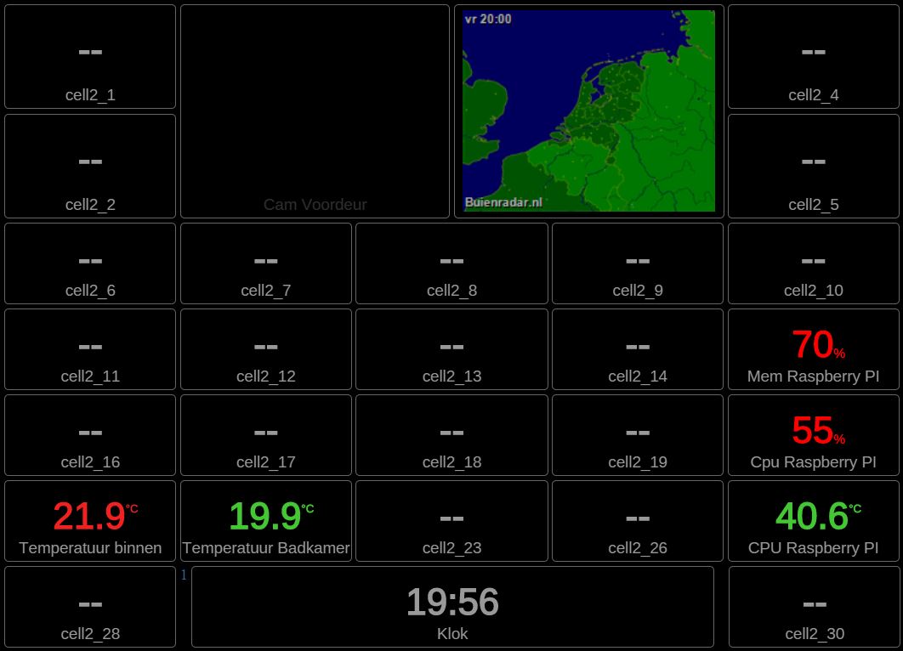Open the cell2_17 tile
The image size is (903, 651).
tap(266, 435)
